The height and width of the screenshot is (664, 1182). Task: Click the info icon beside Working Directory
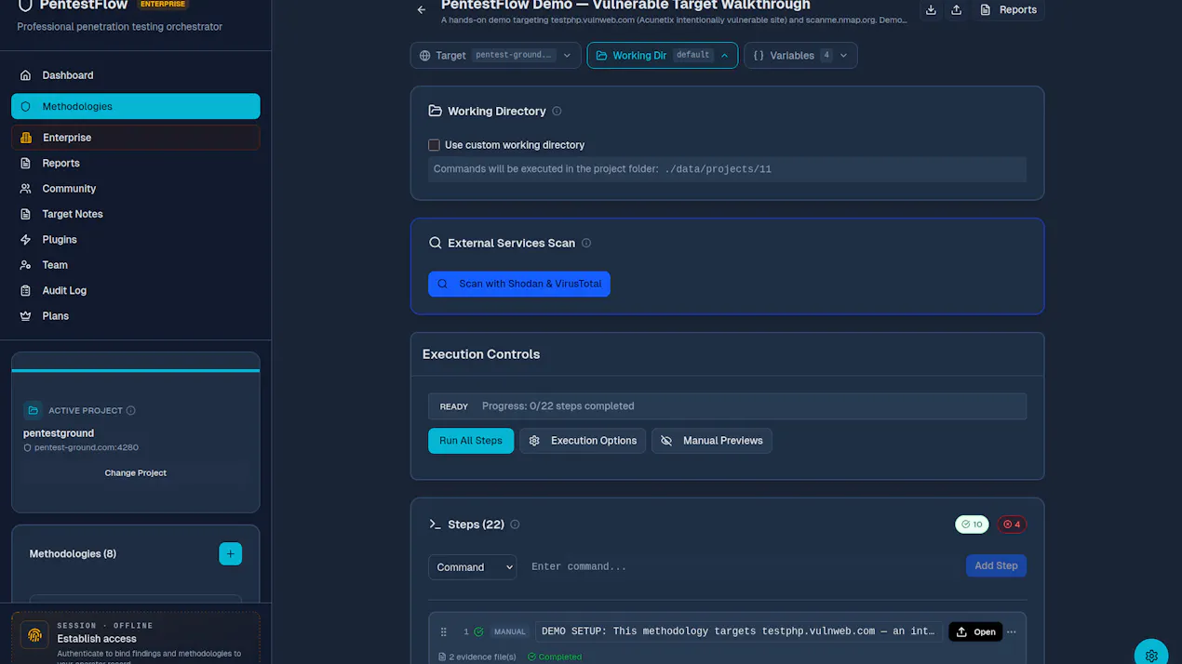tap(557, 111)
